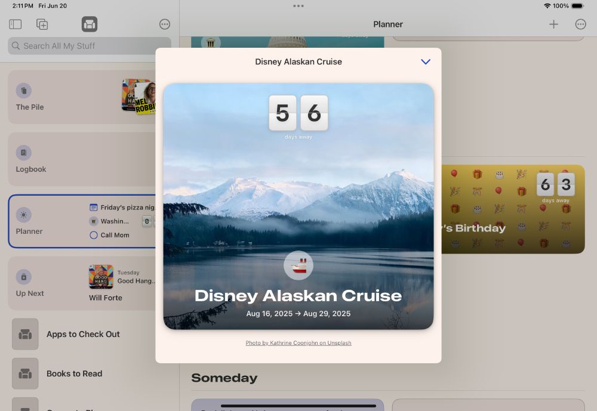Click the sofa icon beside Books to Read
Viewport: 597px width, 411px height.
[25, 373]
